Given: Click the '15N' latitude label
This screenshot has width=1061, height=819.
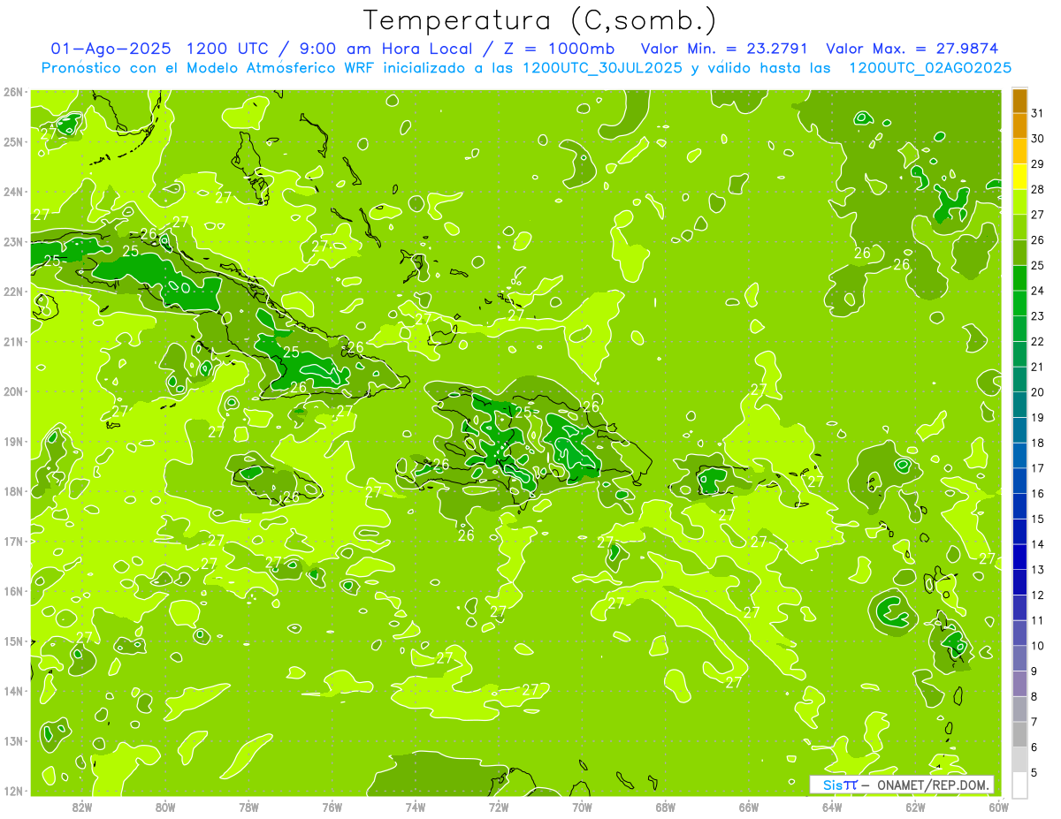Looking at the screenshot, I should coord(13,641).
